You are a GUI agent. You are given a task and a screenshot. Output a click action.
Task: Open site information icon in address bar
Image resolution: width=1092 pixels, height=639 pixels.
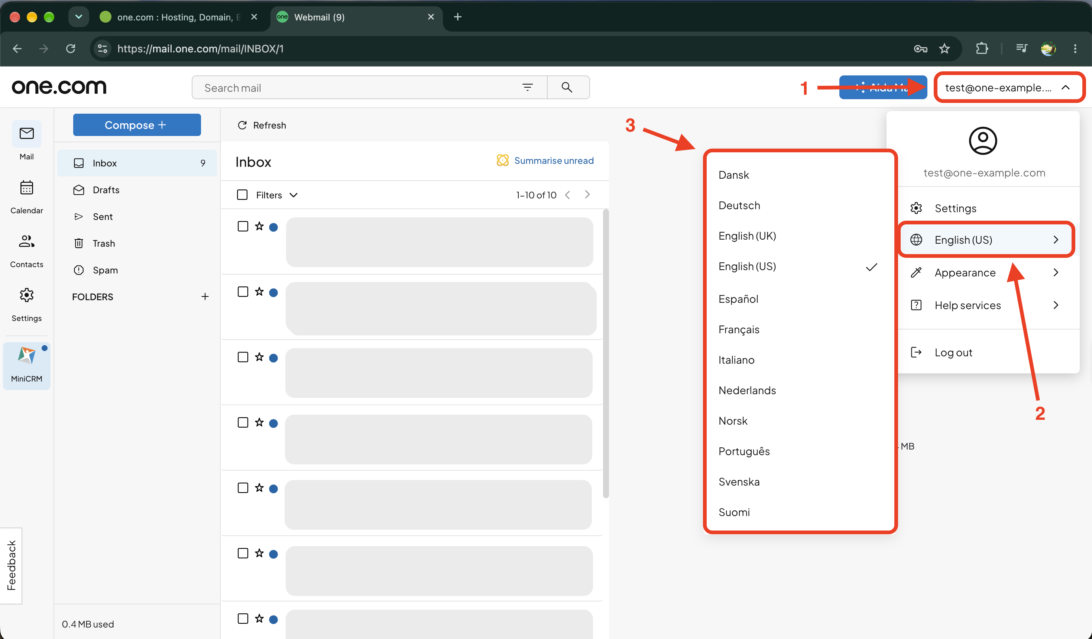(x=102, y=49)
